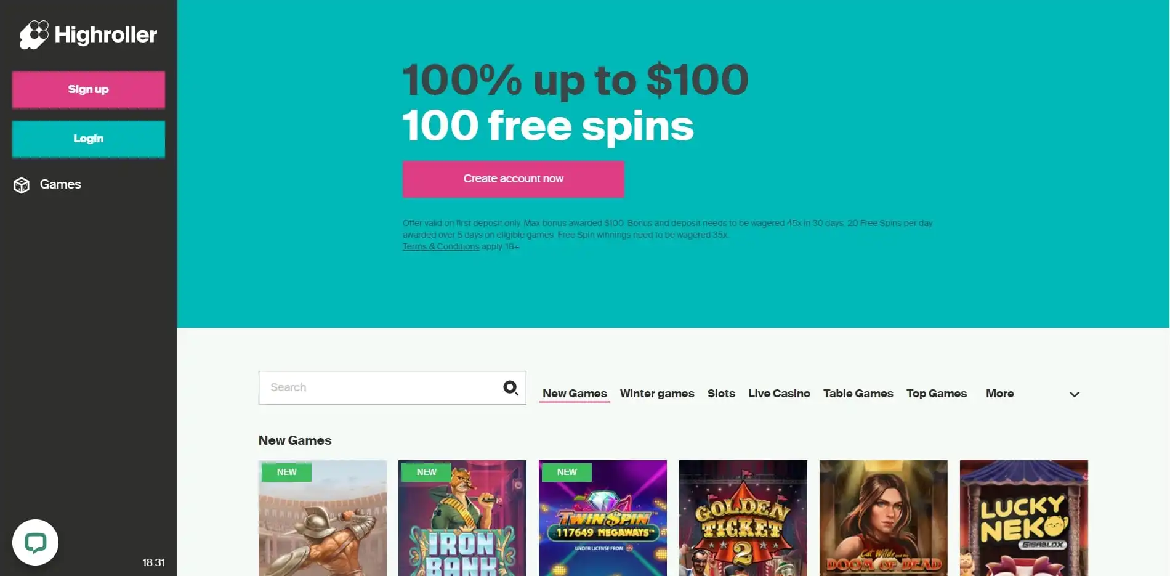1170x576 pixels.
Task: Click Create account now button
Action: (x=513, y=179)
